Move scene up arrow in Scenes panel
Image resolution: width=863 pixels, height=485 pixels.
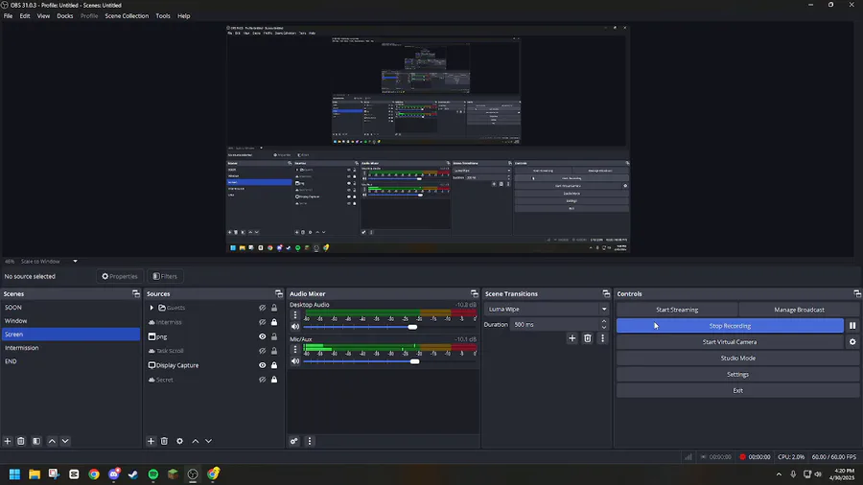[x=52, y=441]
